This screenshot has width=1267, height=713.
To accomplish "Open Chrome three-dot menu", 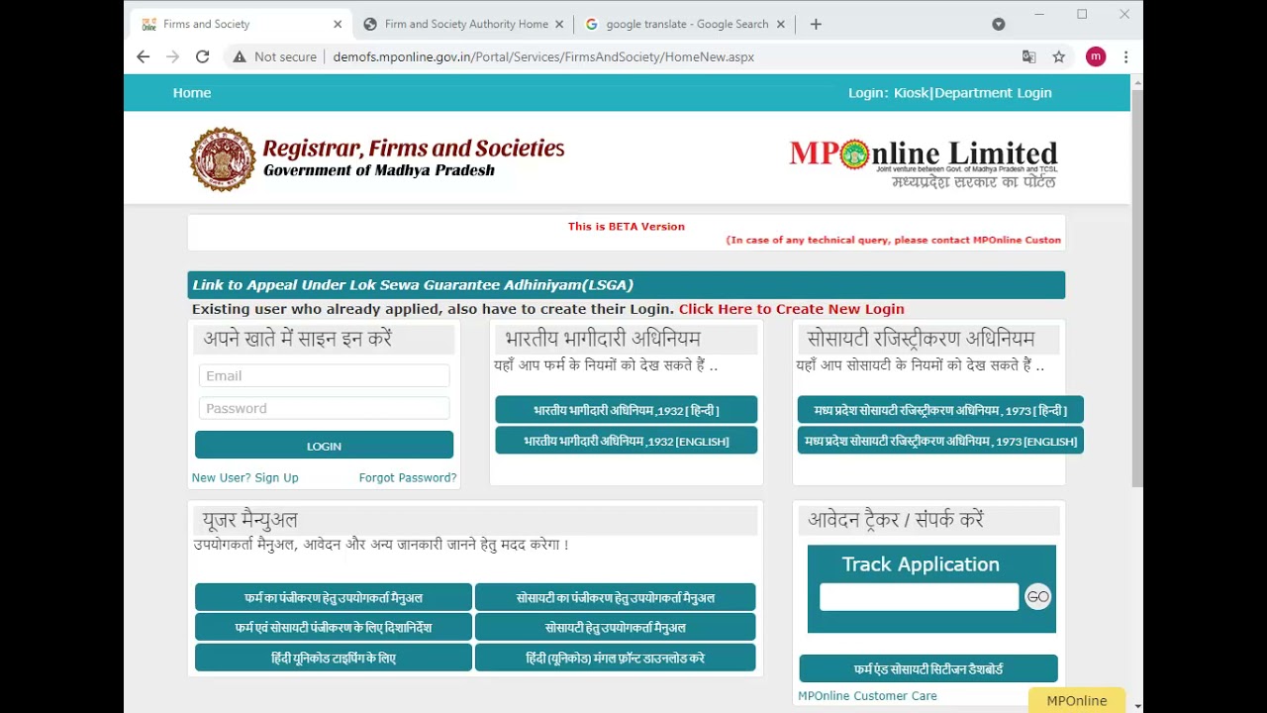I will tap(1125, 56).
